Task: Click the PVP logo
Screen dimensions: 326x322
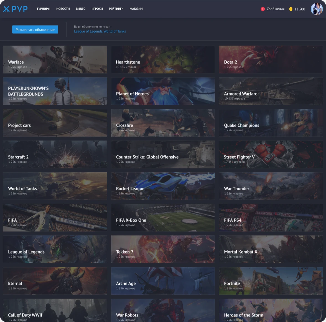Action: [16, 9]
